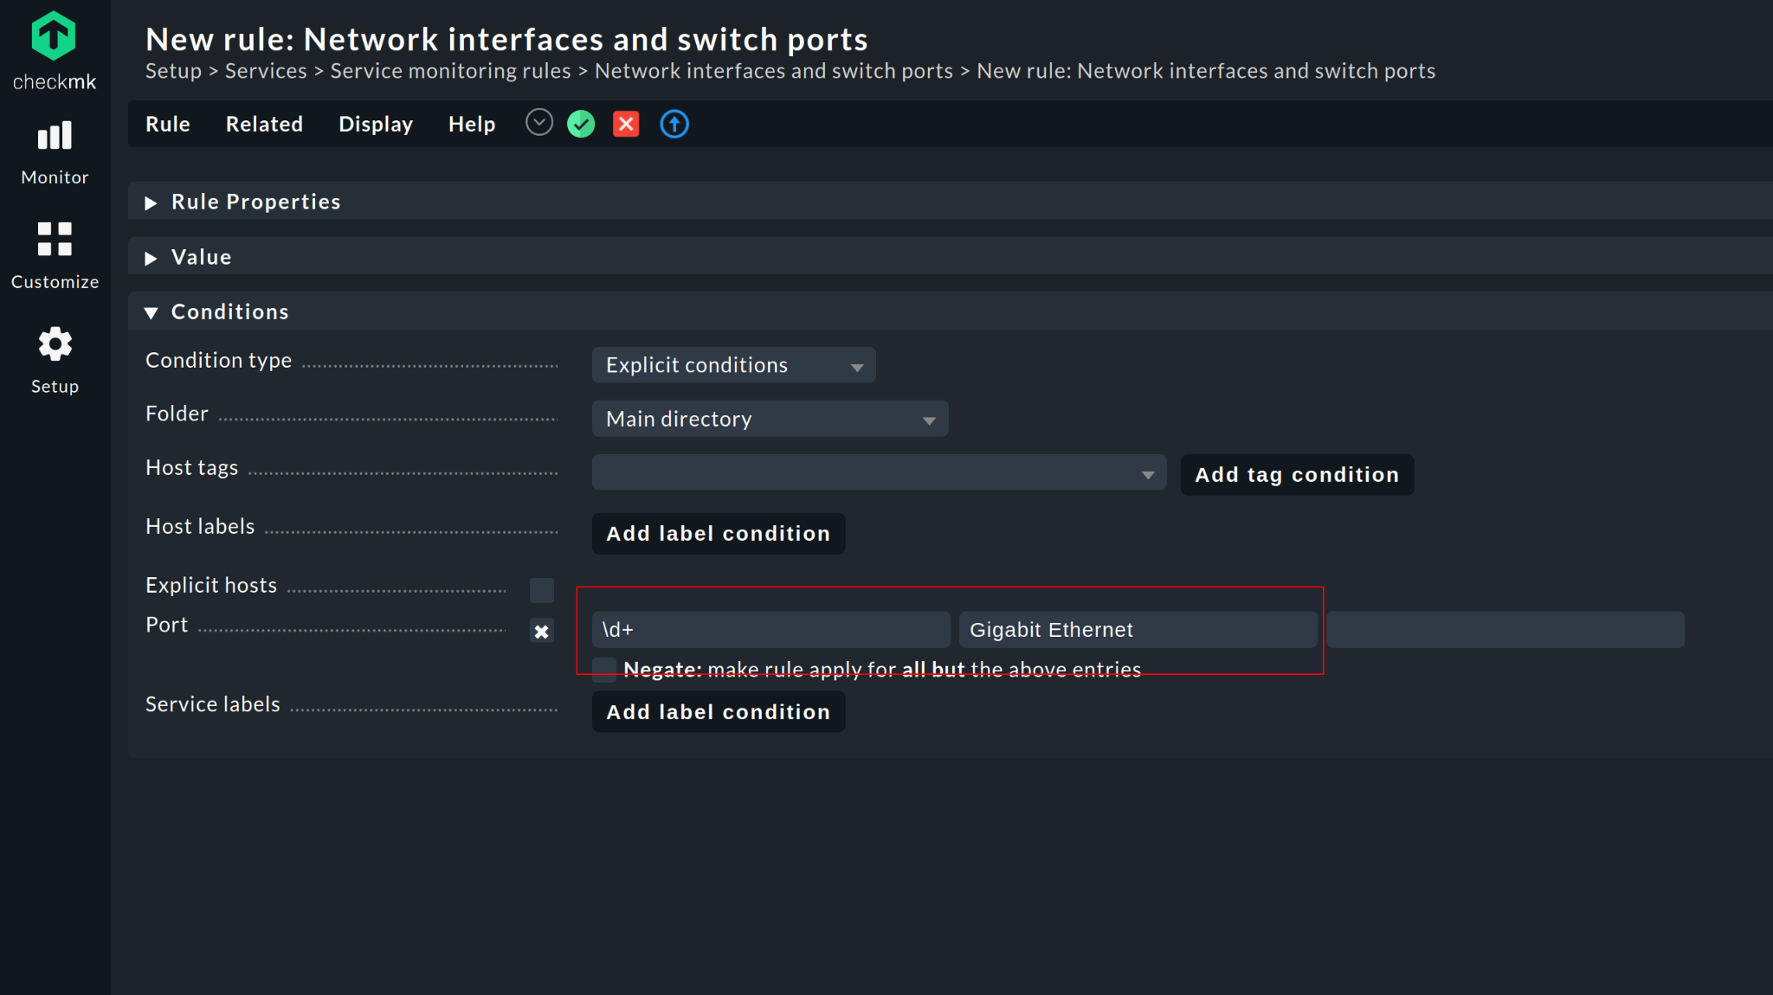
Task: Click the red X abort icon
Action: 626,125
